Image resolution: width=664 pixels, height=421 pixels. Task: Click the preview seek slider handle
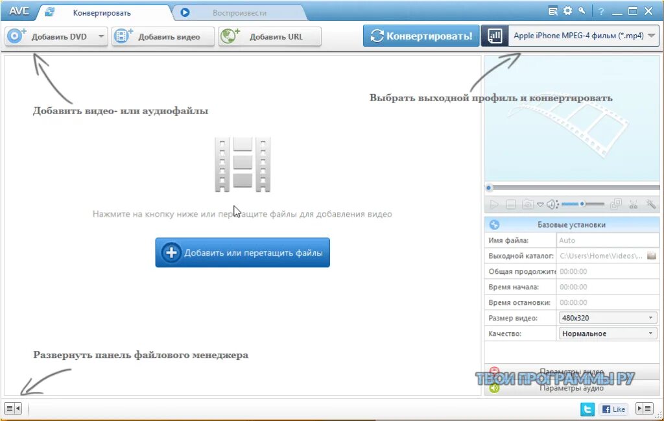click(489, 187)
